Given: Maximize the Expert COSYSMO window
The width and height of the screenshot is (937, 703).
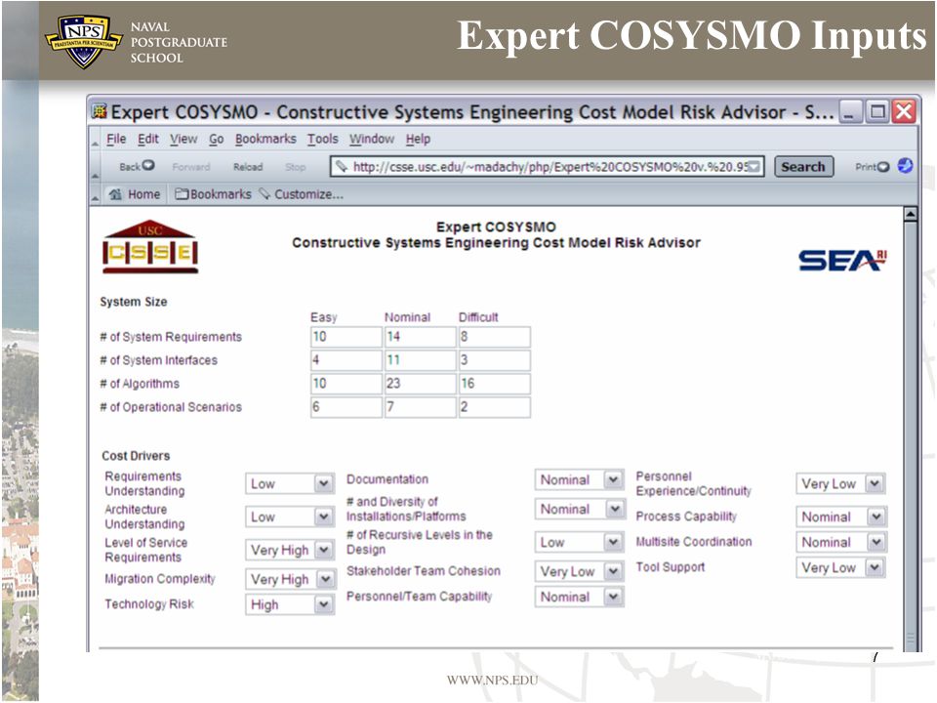Looking at the screenshot, I should coord(877,111).
